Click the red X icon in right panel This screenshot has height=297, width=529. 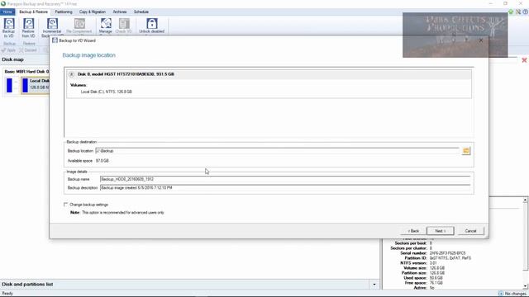coord(524,60)
